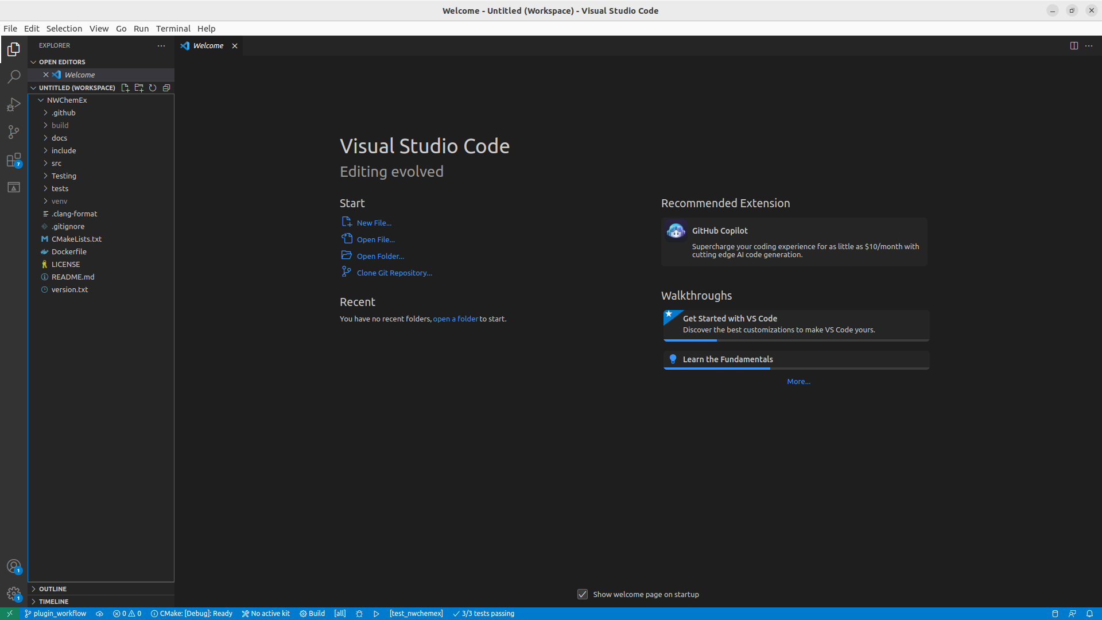Image resolution: width=1102 pixels, height=620 pixels.
Task: Toggle Show welcome page on startup
Action: pos(583,594)
